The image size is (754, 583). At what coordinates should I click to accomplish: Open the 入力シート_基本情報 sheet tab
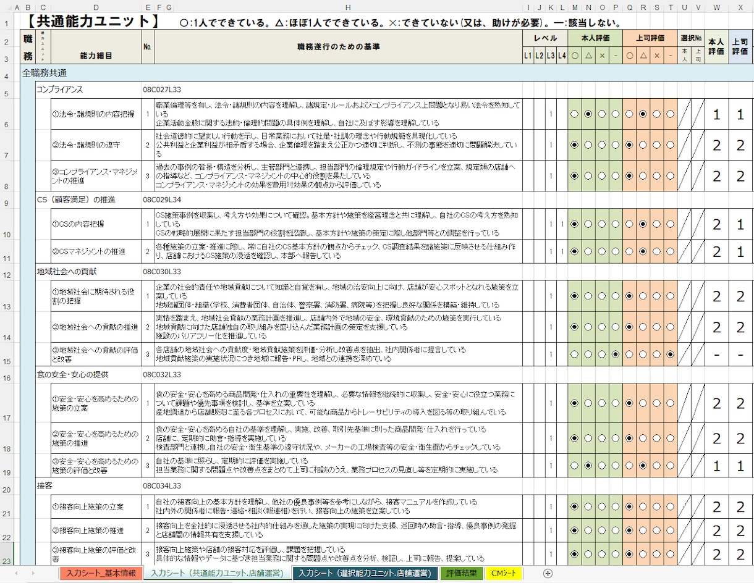click(x=101, y=573)
